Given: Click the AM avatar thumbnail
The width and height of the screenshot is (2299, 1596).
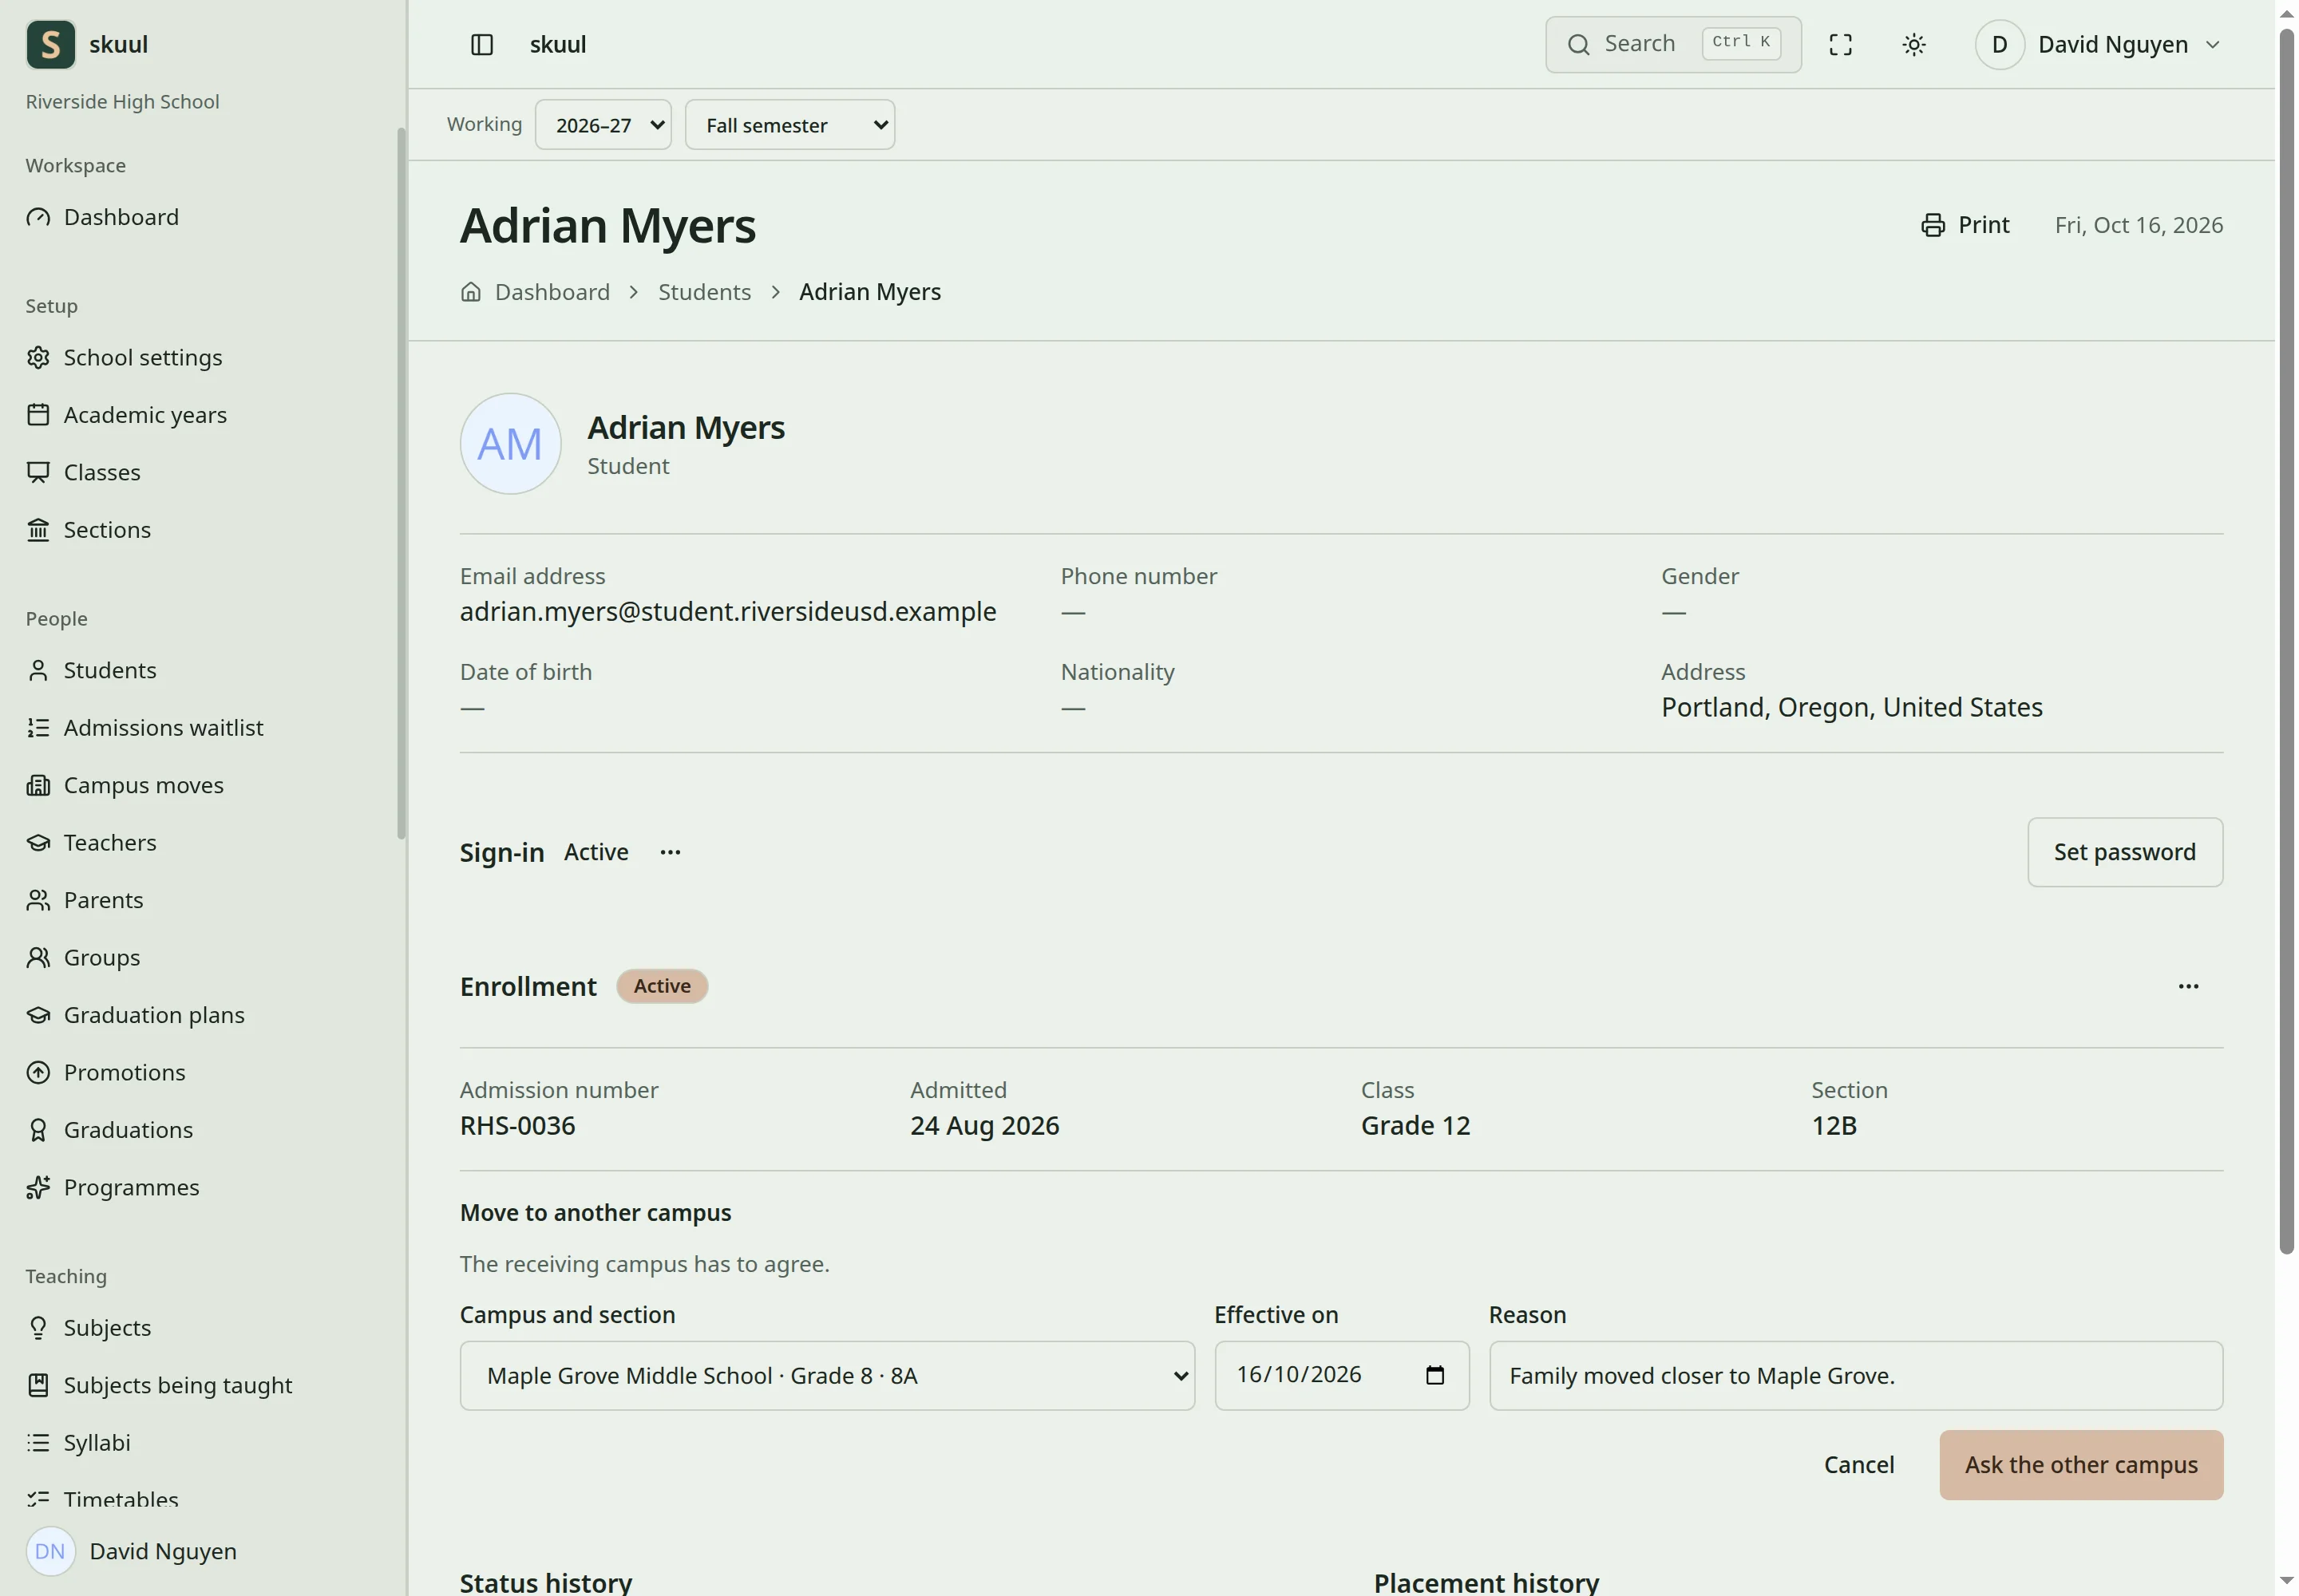Looking at the screenshot, I should (x=510, y=443).
